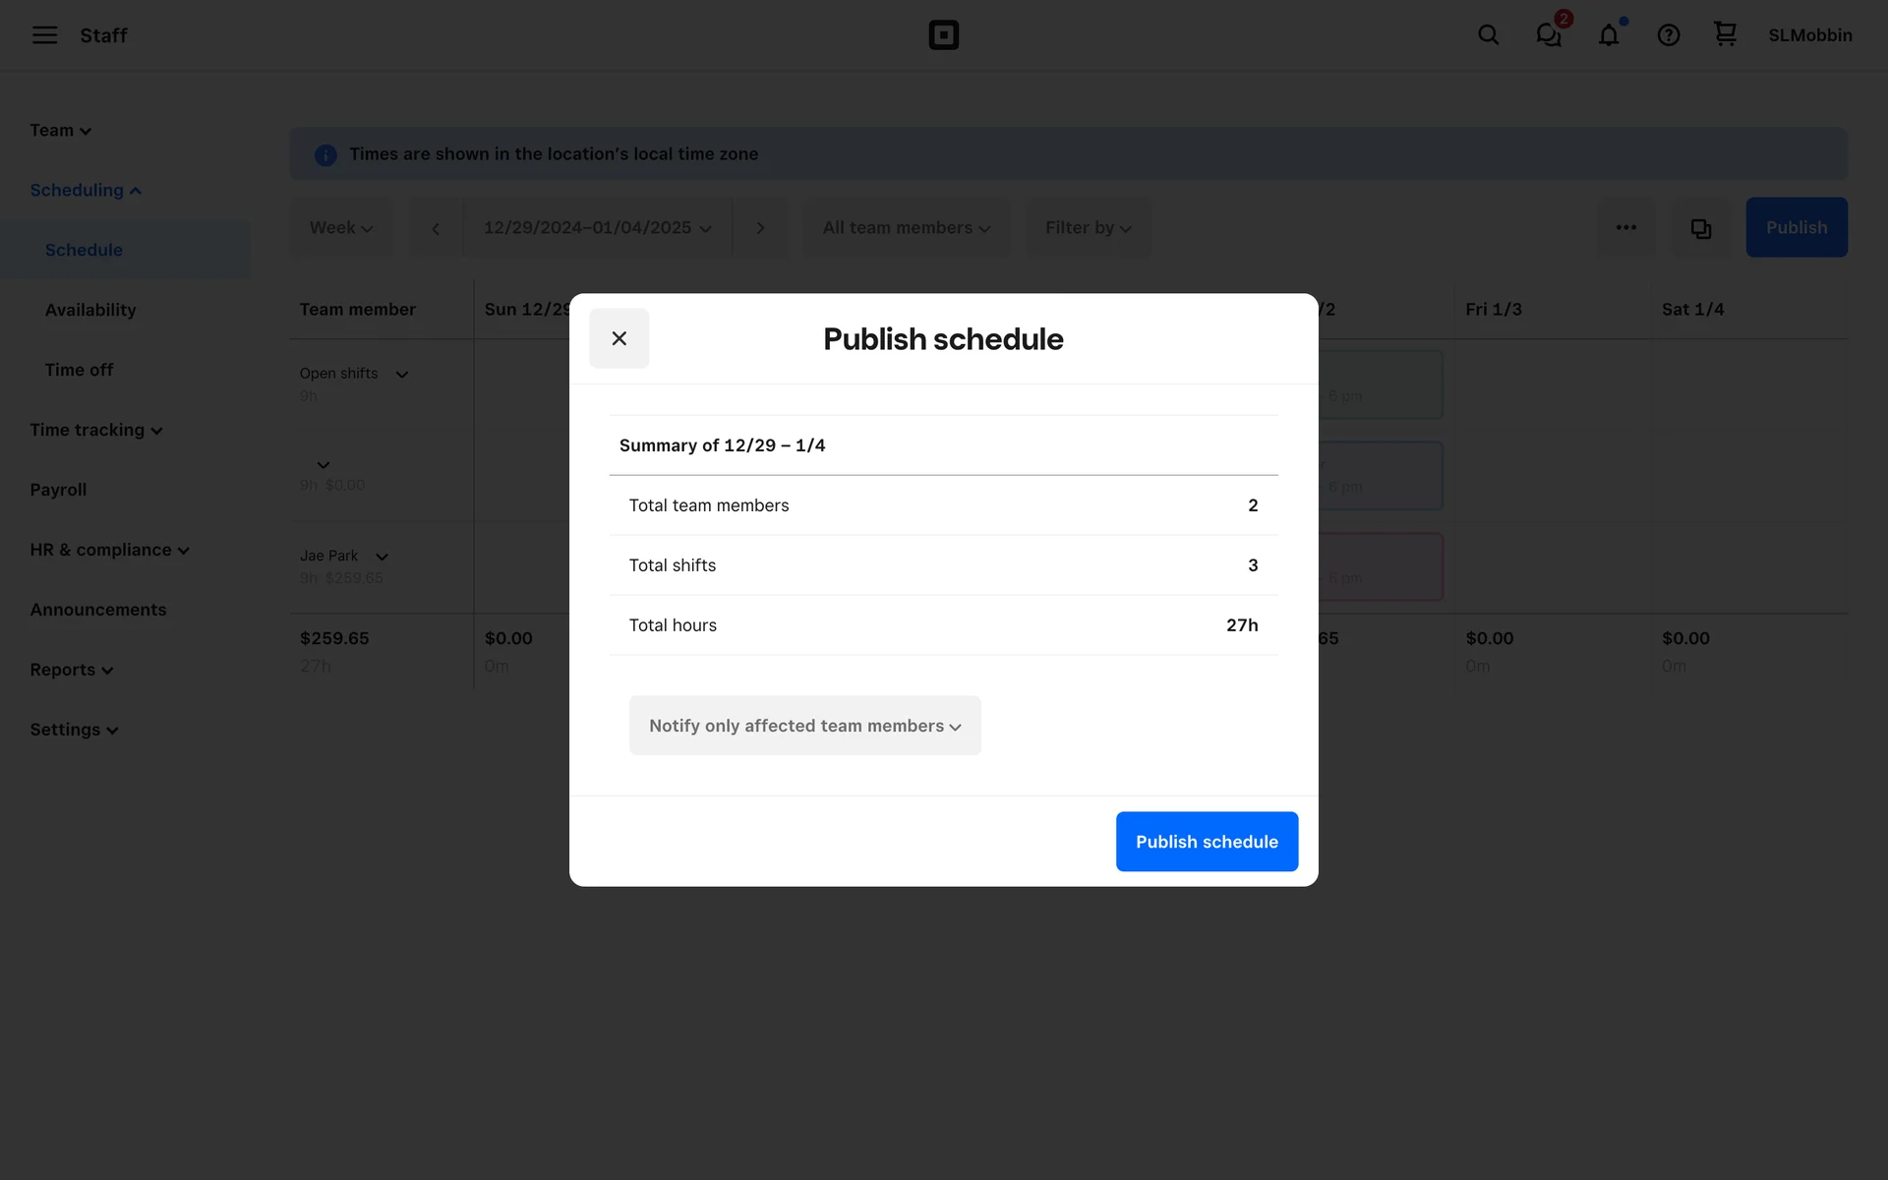
Task: Open the hamburger main menu
Action: click(x=44, y=35)
